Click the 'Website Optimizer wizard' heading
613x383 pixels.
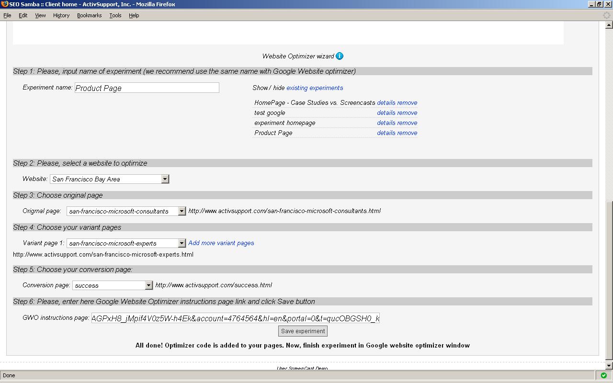coord(298,56)
